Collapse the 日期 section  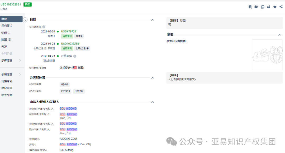point(153,19)
